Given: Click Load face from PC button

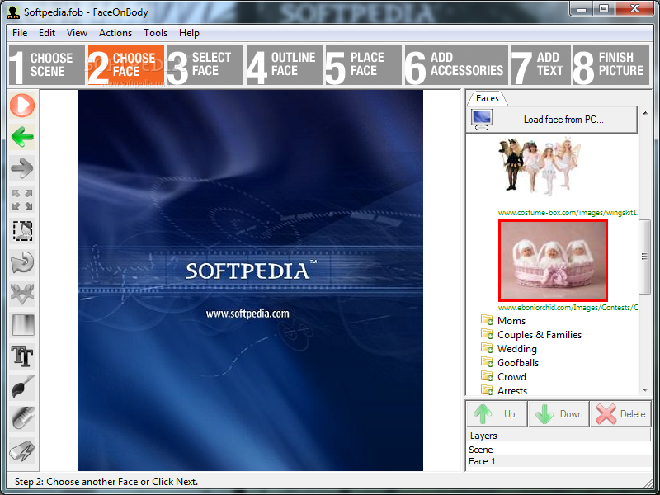Looking at the screenshot, I should pos(552,120).
